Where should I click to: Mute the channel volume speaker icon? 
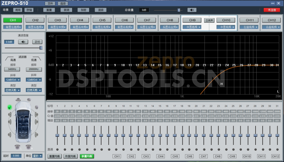coord(23,42)
